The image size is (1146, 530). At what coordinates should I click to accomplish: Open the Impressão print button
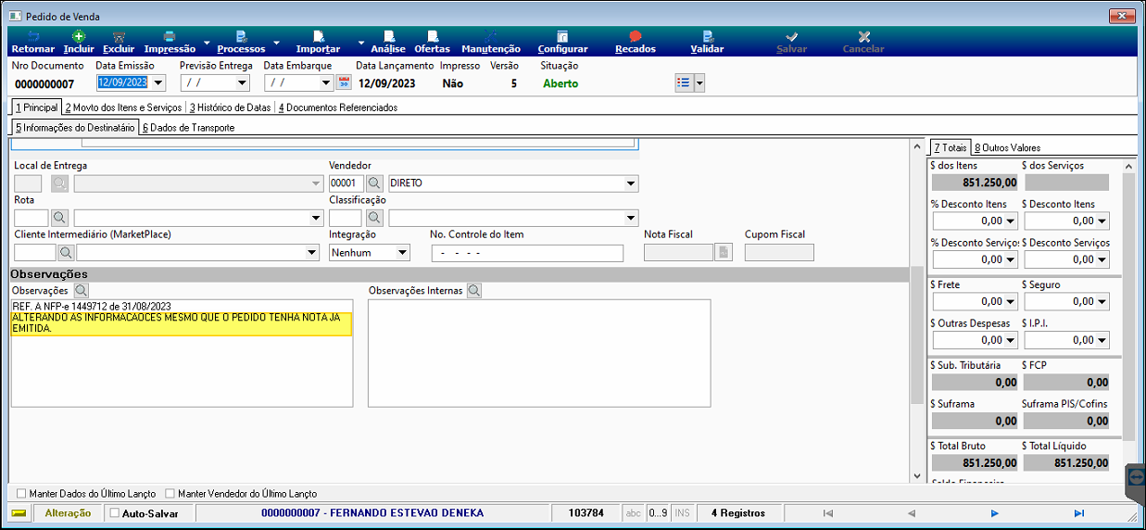(170, 43)
